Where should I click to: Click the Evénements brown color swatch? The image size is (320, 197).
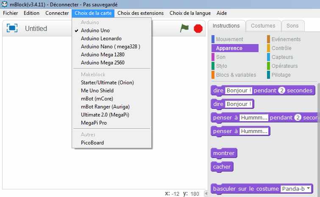(268, 39)
